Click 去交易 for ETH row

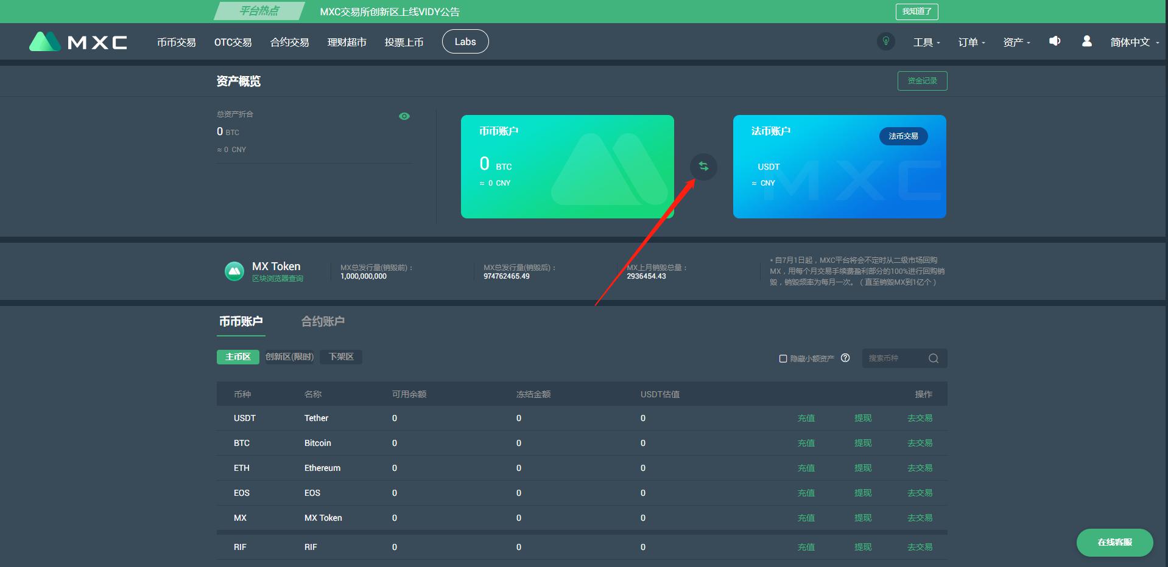tap(920, 468)
